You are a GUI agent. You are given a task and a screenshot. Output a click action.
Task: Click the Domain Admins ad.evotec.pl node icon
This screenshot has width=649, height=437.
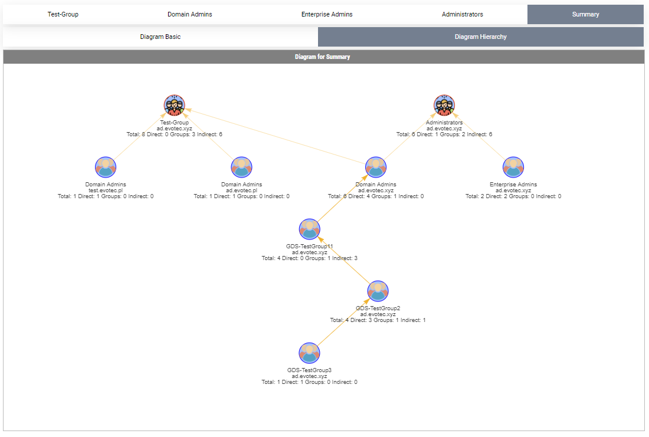tap(241, 166)
